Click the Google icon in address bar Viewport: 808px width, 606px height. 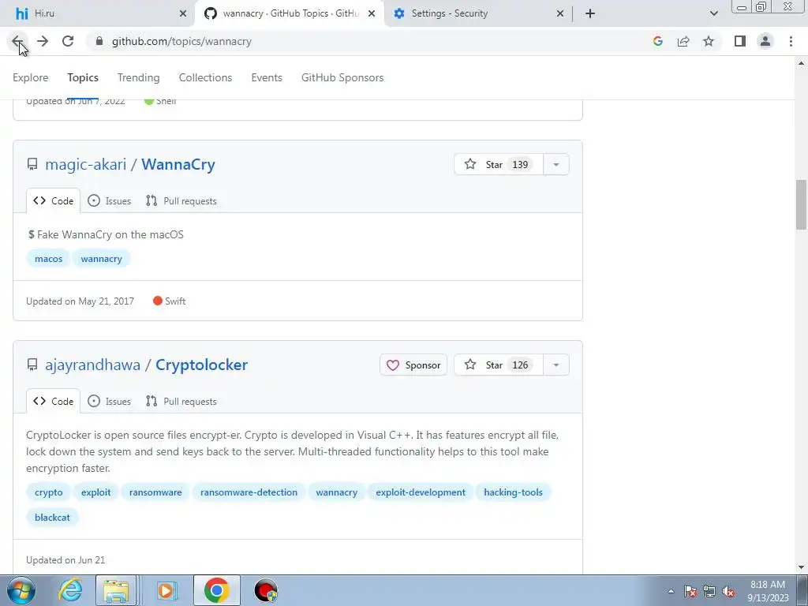657,41
